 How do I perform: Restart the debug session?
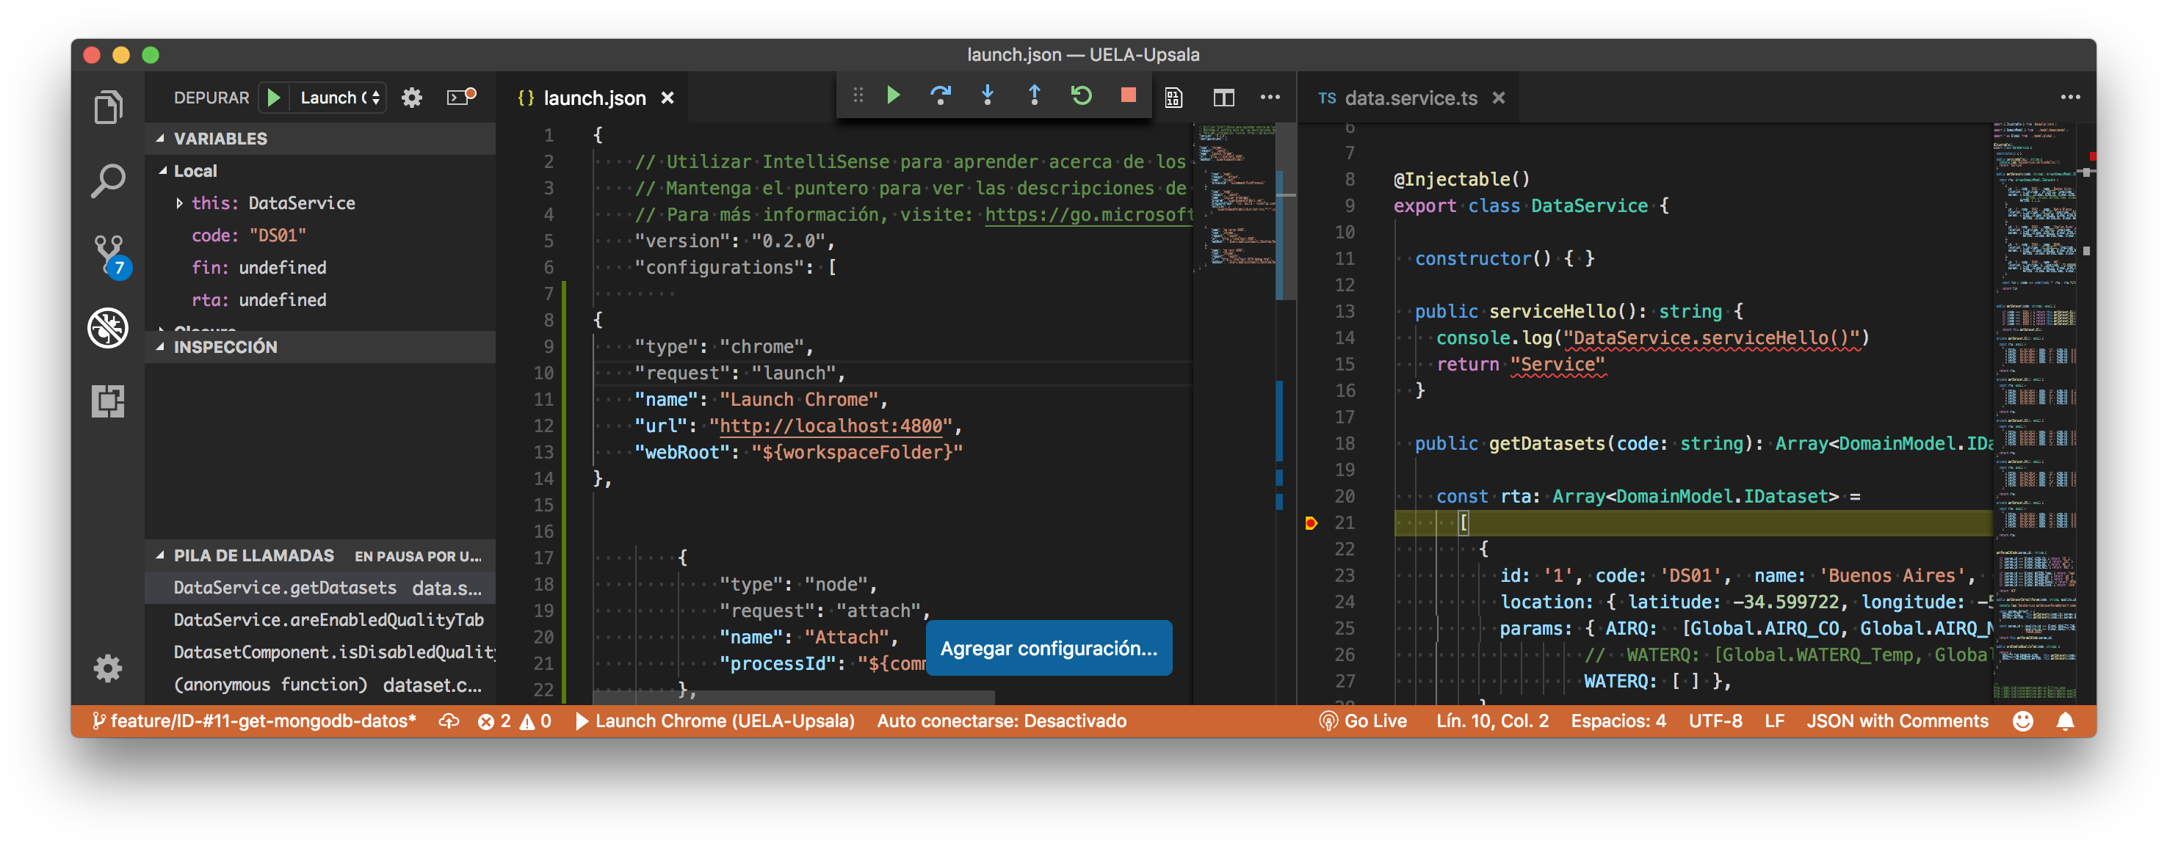click(1082, 95)
